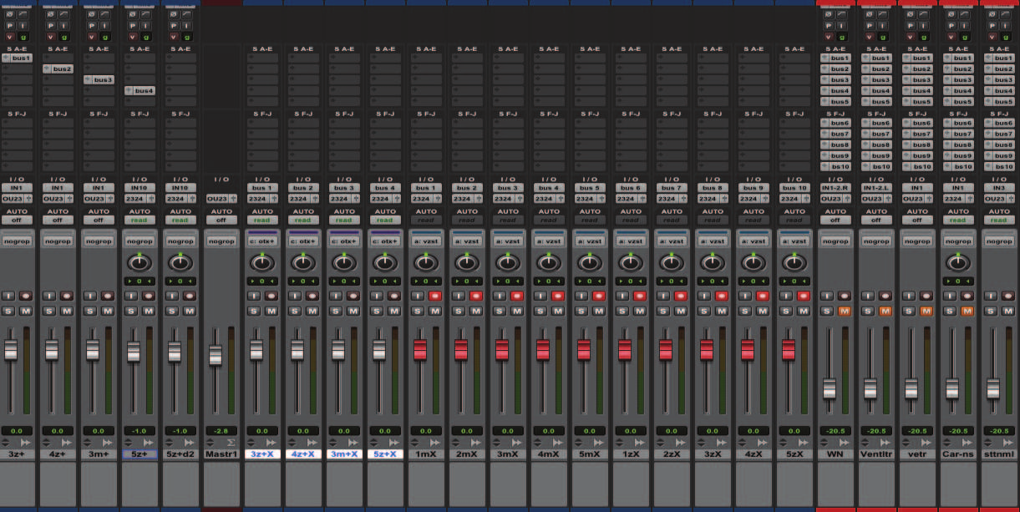Viewport: 1020px width, 512px height.
Task: Solo the 5z+ track
Action: (133, 311)
